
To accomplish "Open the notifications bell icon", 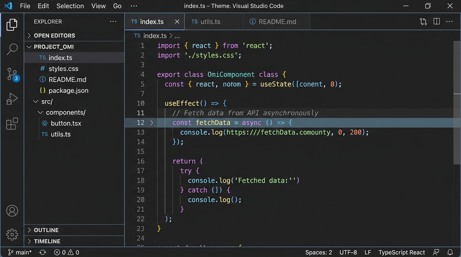I will pos(450,252).
